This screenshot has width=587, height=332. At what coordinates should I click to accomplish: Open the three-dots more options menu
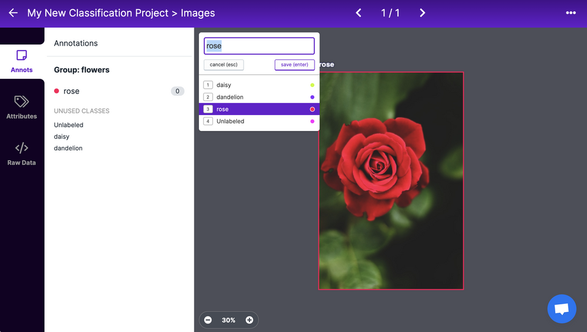tap(571, 13)
